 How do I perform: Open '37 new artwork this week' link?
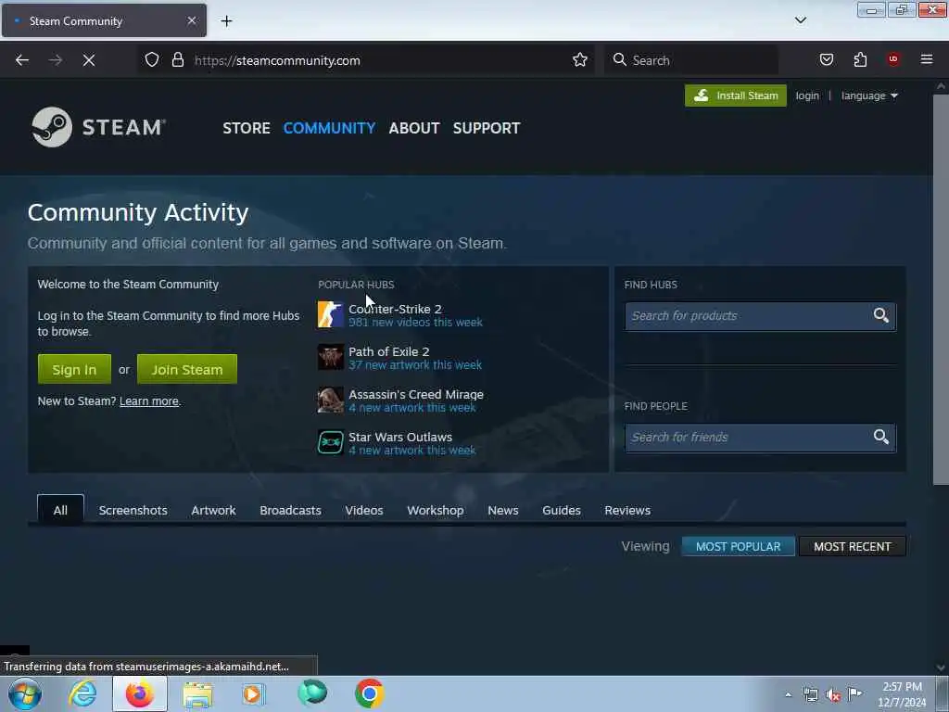click(415, 364)
